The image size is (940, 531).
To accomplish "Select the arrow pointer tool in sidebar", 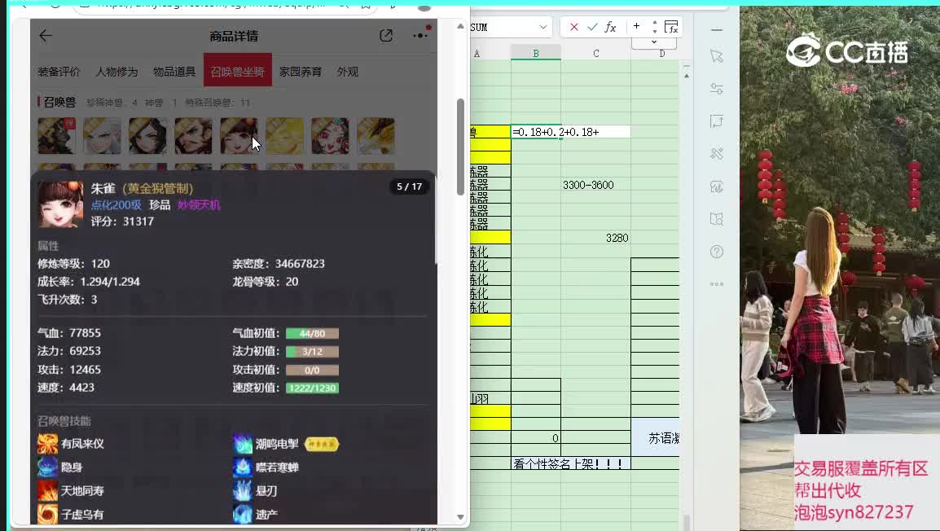I will point(717,56).
